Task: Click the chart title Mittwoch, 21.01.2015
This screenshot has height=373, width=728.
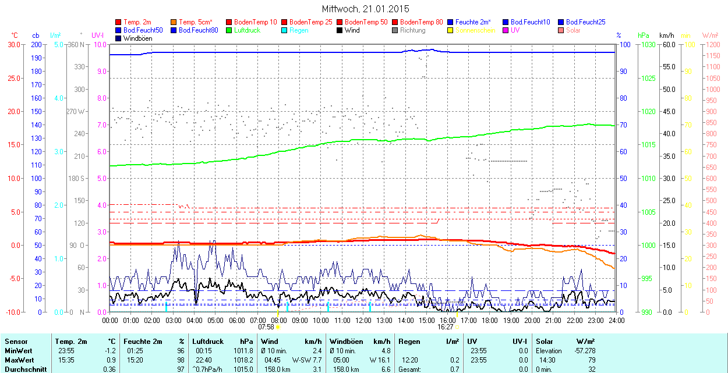Action: pos(365,9)
